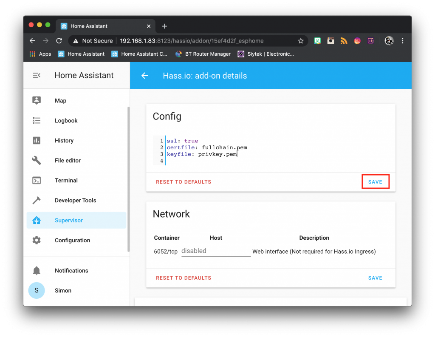435x337 pixels.
Task: Go back using the header arrow
Action: (x=144, y=76)
